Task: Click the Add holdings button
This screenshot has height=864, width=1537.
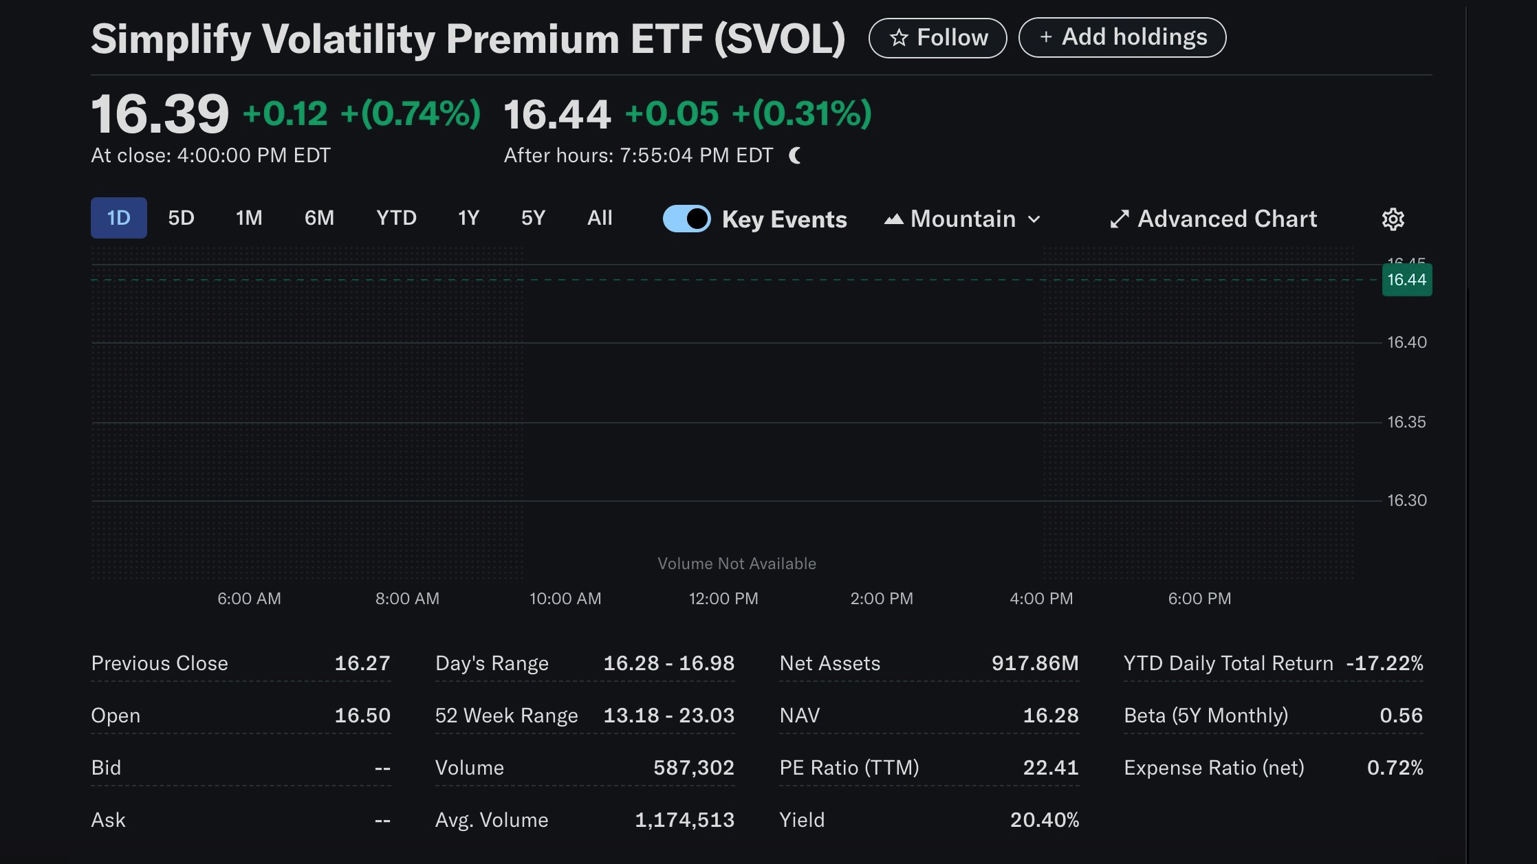Action: [x=1122, y=37]
